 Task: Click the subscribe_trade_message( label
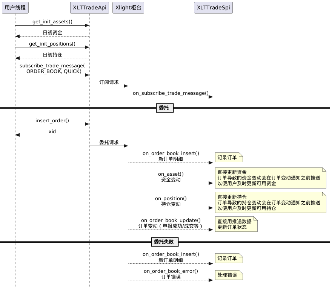pyautogui.click(x=52, y=66)
